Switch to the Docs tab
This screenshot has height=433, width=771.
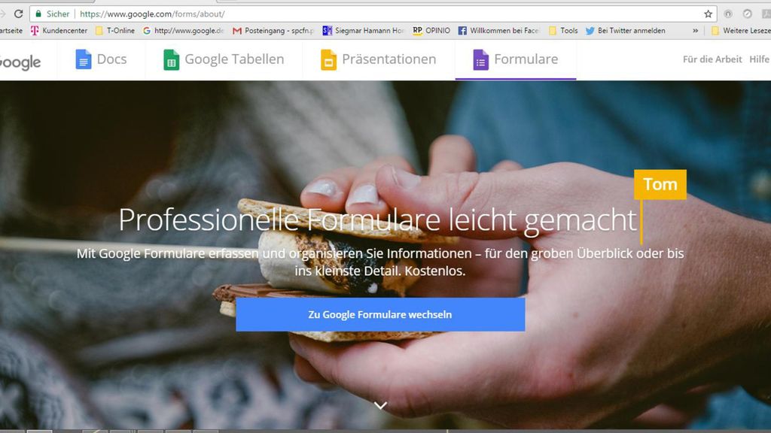[102, 59]
